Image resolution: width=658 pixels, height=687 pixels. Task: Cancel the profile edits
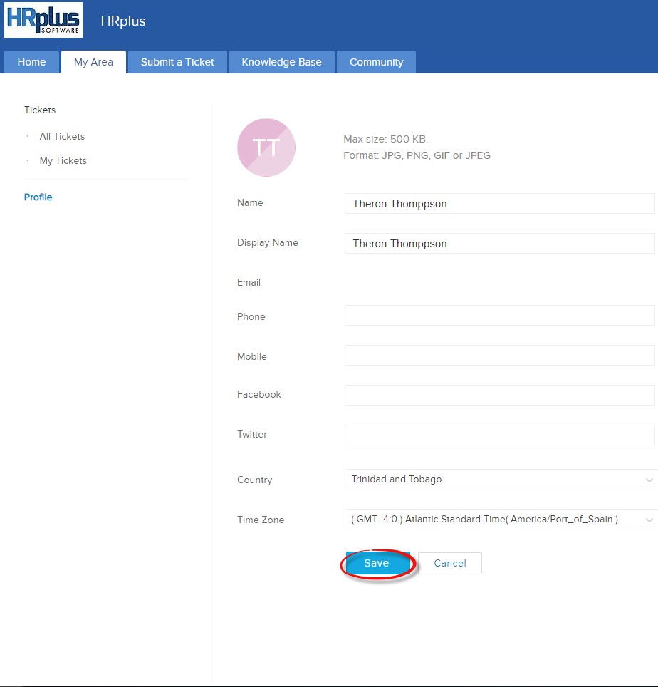click(450, 563)
